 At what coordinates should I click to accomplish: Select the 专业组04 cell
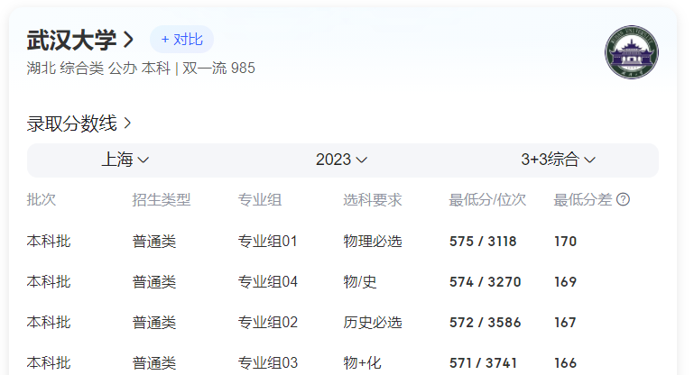pos(268,281)
